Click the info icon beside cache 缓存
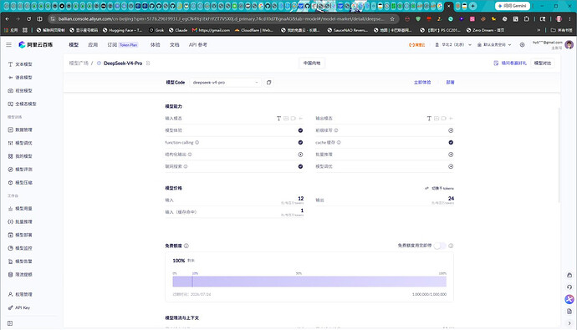Viewport: 577px width, 330px height. (339, 143)
